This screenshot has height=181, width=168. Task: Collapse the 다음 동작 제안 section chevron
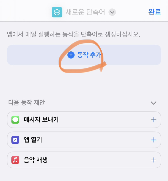(x=154, y=103)
